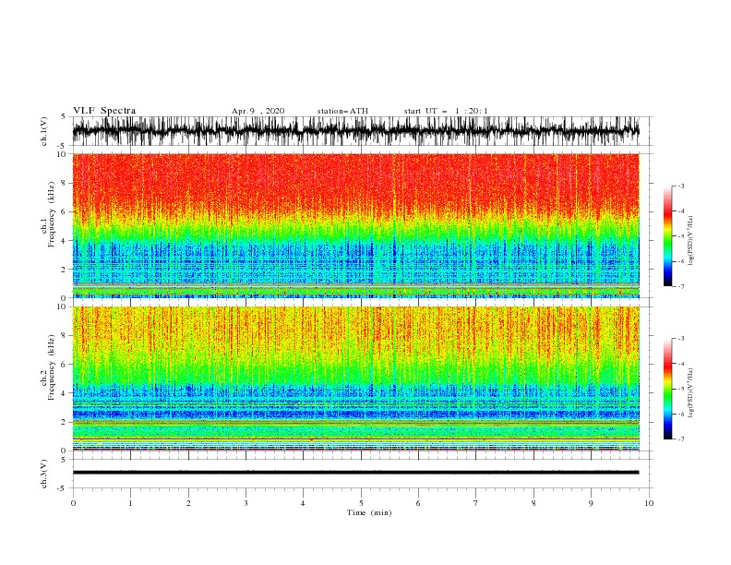Click the ch.2 spectrogram panel

pos(355,379)
